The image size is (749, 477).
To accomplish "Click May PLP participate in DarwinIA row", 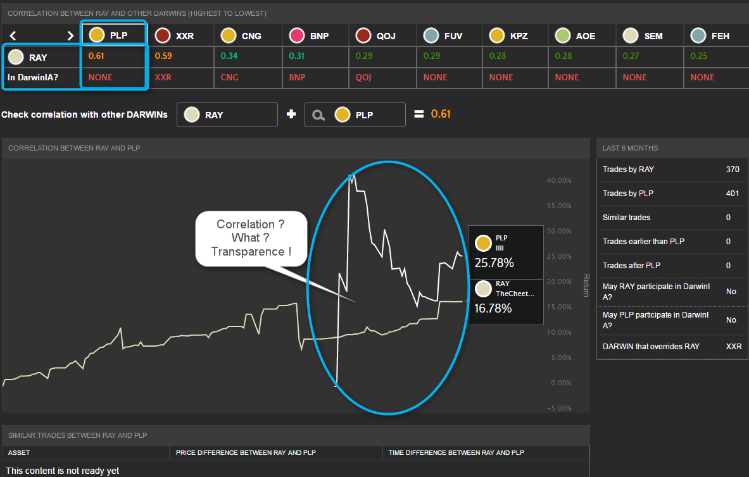I will (672, 320).
